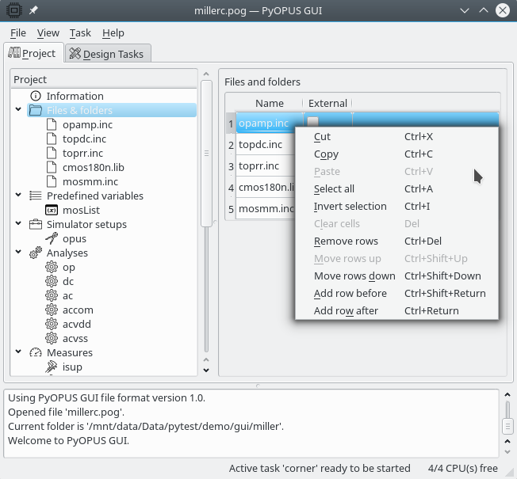The height and width of the screenshot is (479, 517).
Task: Click the Information icon in project tree
Action: 35,96
